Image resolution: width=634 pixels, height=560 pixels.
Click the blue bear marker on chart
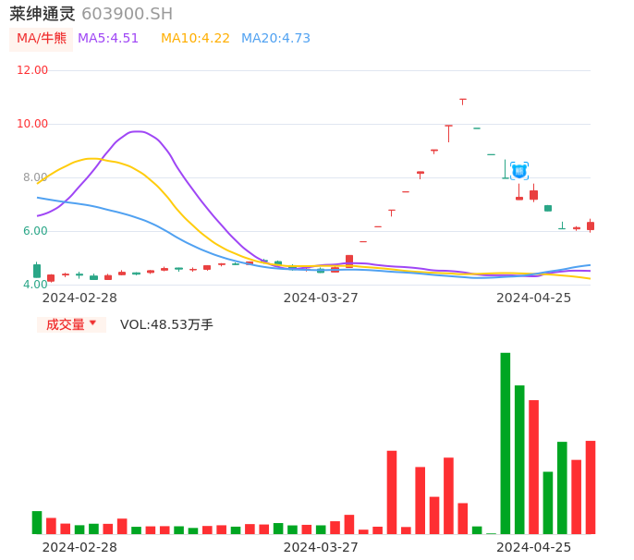point(519,171)
